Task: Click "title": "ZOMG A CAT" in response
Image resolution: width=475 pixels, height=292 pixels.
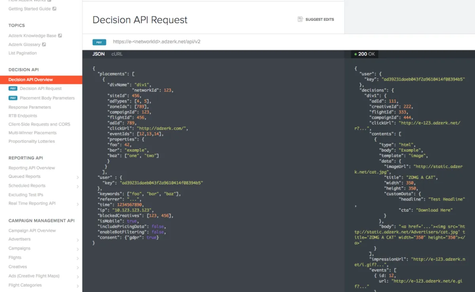Action: tap(410, 178)
